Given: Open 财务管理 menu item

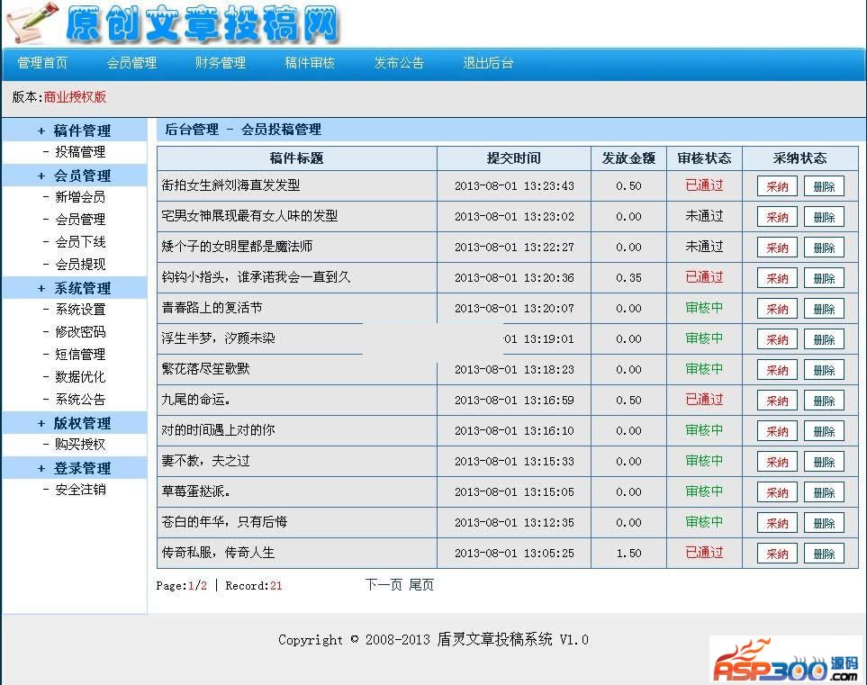Looking at the screenshot, I should (221, 63).
